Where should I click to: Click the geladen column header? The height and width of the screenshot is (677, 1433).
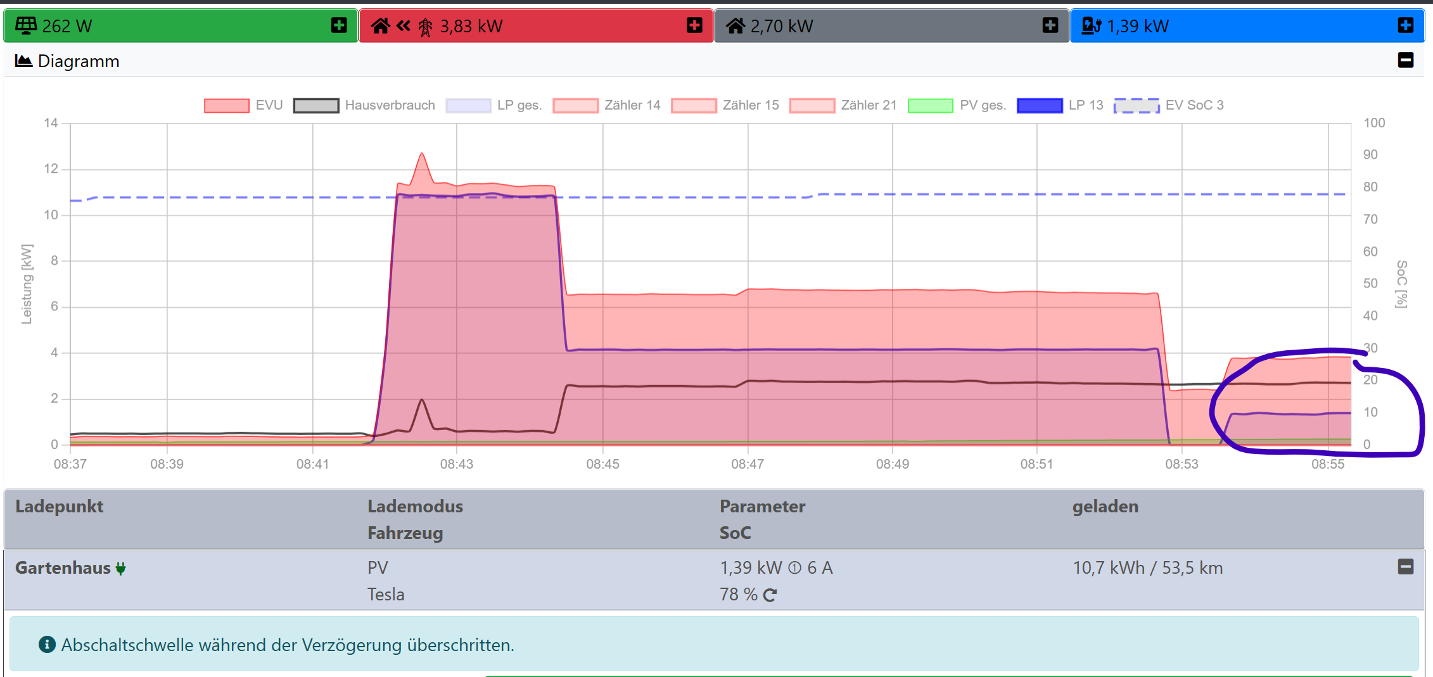[x=1105, y=507]
